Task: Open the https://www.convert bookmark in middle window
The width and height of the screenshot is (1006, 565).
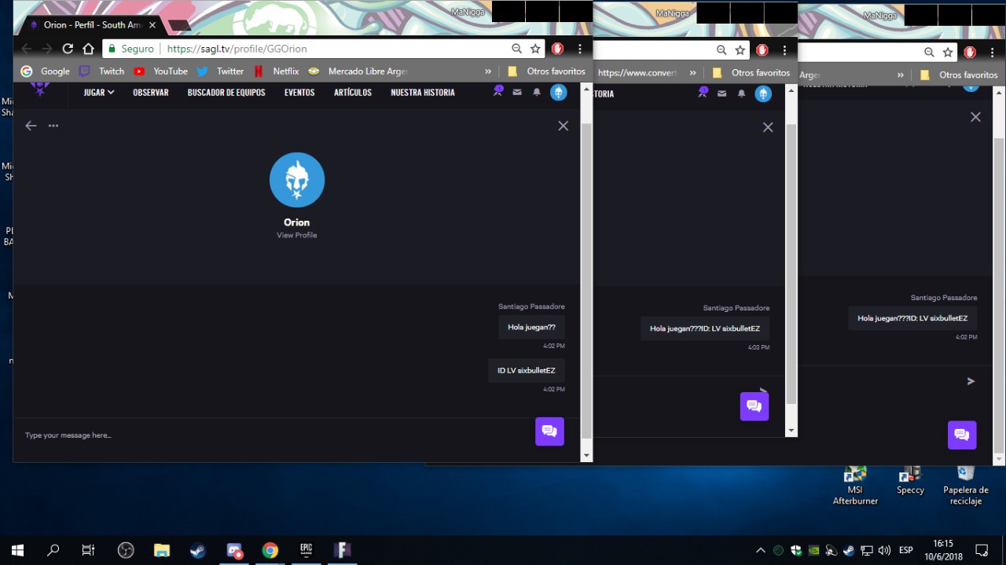Action: tap(637, 72)
